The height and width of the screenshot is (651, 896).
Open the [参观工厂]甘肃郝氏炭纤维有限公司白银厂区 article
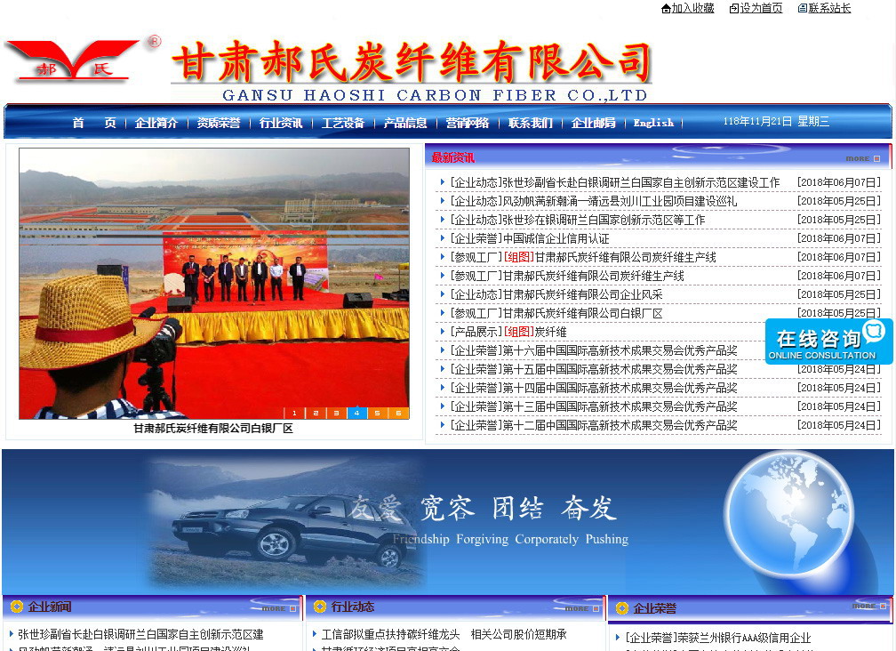(x=556, y=313)
